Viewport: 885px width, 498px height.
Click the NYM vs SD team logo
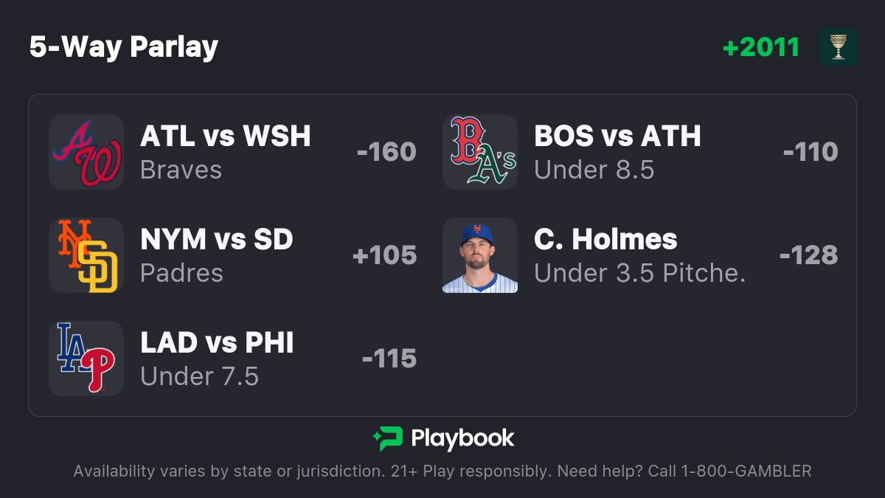coord(86,255)
